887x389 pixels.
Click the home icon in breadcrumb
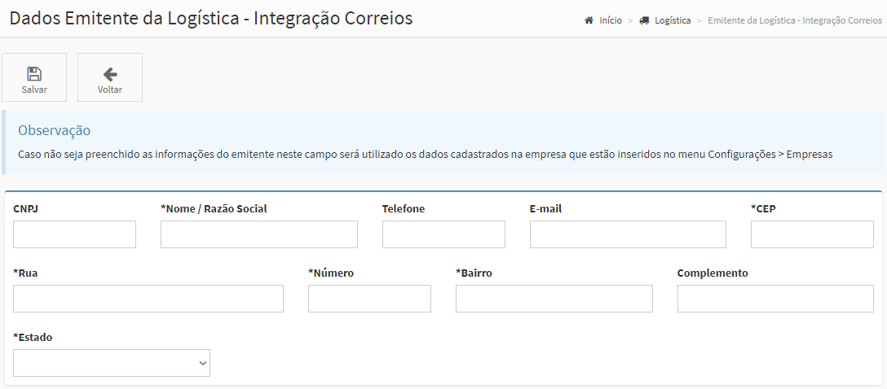click(x=589, y=20)
